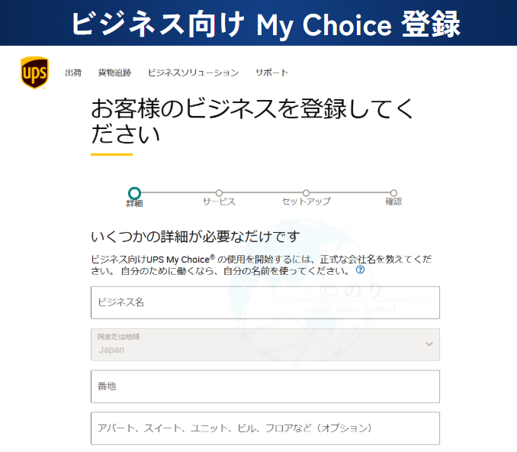The width and height of the screenshot is (517, 452).
Task: Click the UPS shield logo
Action: click(x=34, y=73)
